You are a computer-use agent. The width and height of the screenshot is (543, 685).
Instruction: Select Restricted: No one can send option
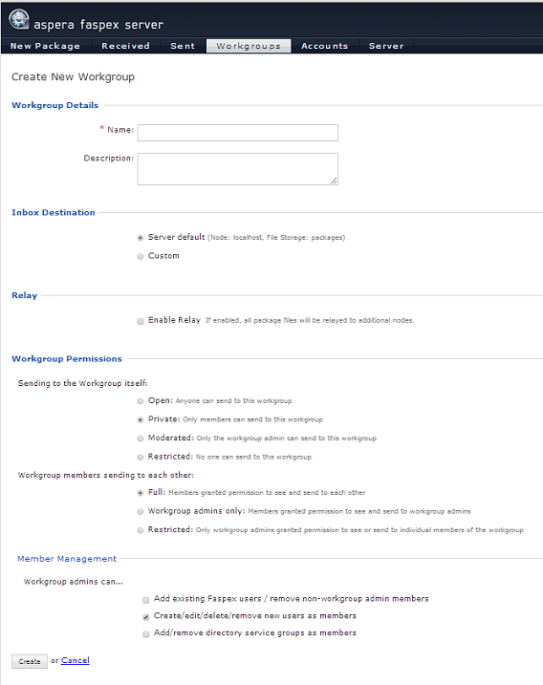pyautogui.click(x=141, y=457)
